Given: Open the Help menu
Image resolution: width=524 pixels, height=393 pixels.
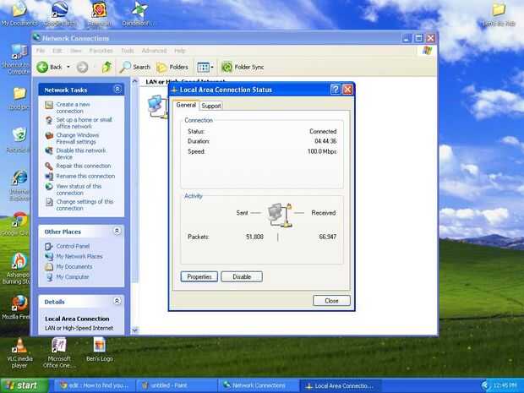Looking at the screenshot, I should 179,51.
